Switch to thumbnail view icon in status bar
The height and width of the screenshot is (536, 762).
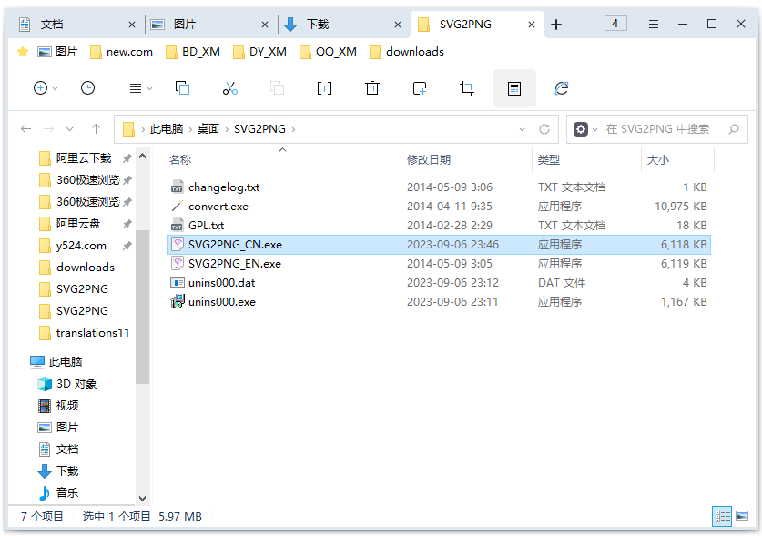[x=742, y=516]
